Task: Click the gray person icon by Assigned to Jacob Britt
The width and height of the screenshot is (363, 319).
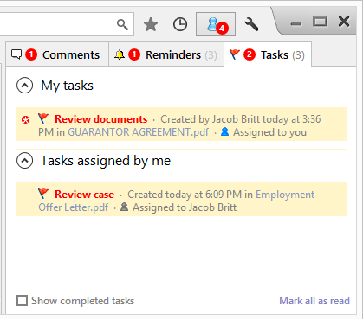Action: pos(124,207)
